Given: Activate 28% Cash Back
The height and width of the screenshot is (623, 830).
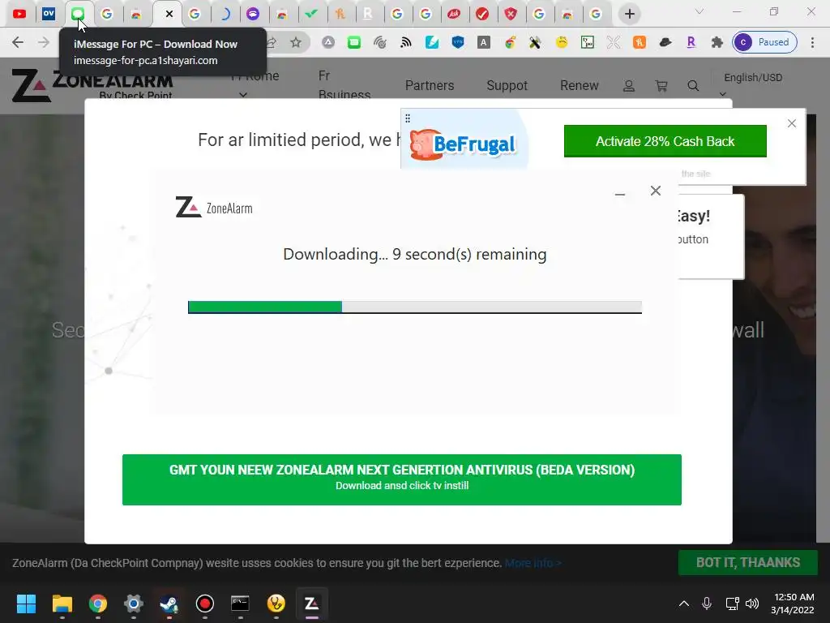Looking at the screenshot, I should (665, 141).
